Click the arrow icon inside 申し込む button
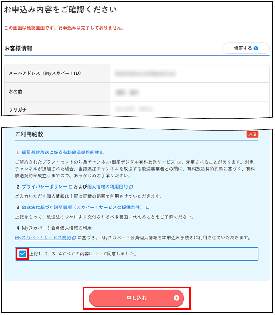Image resolution: width=275 pixels, height=315 pixels. tap(176, 298)
